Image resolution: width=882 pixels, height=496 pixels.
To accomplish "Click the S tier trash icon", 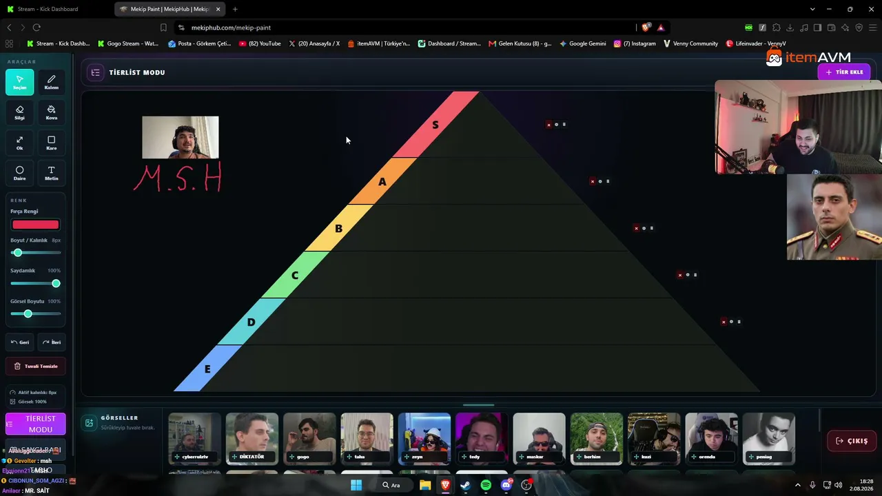I will [x=564, y=125].
